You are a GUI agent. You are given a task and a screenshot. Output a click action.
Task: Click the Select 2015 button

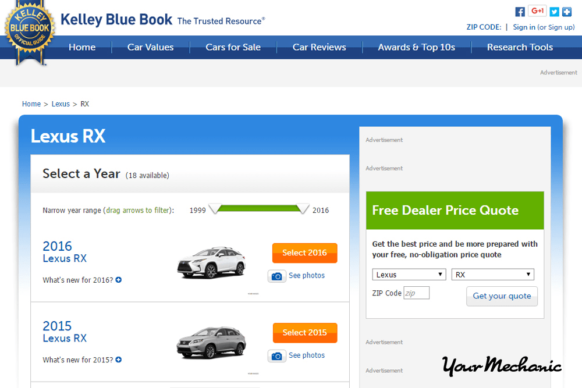coord(305,333)
